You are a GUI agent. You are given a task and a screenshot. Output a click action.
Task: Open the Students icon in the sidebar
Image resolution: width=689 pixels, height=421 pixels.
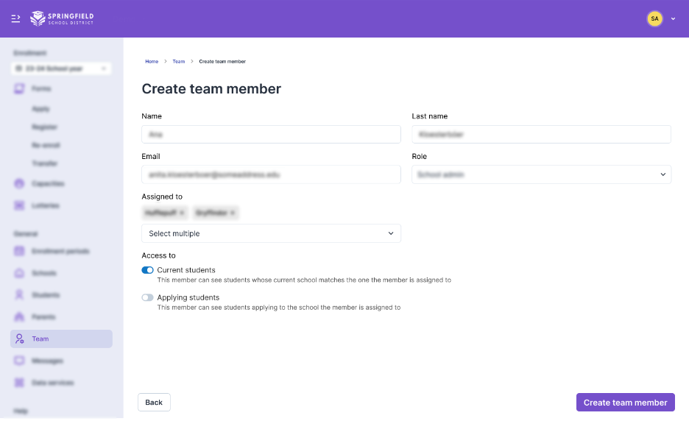20,295
